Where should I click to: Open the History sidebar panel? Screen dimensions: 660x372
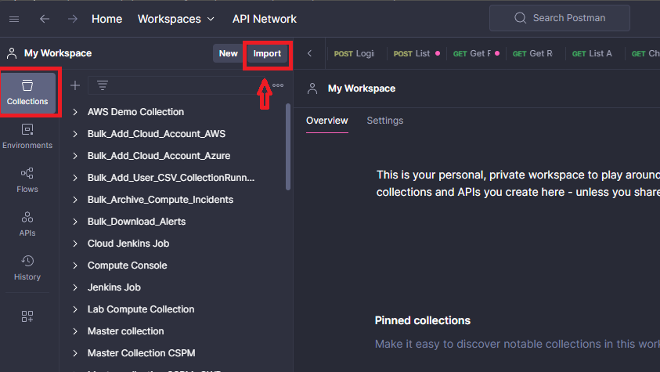tap(27, 268)
